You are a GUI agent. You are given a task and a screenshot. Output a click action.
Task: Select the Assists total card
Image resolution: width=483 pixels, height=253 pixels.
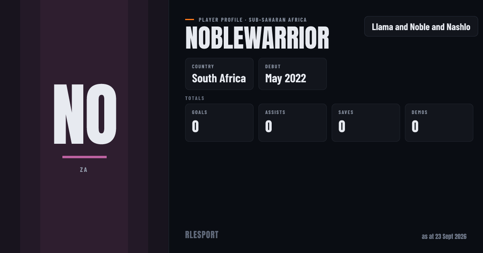coord(293,122)
